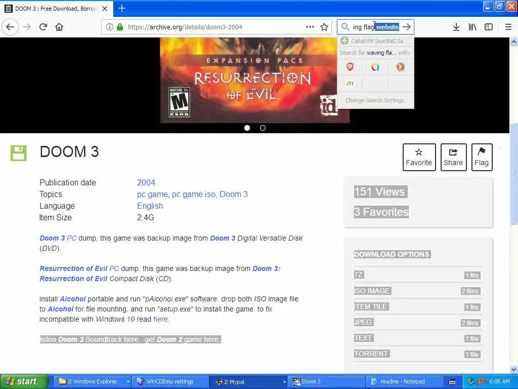Viewport: 518px width, 389px height.
Task: Open the pc game topic link
Action: tap(152, 194)
